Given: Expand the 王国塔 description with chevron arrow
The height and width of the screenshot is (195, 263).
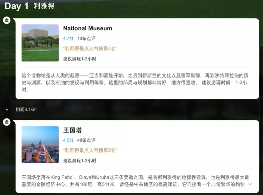Looking at the screenshot, I should pyautogui.click(x=250, y=184).
